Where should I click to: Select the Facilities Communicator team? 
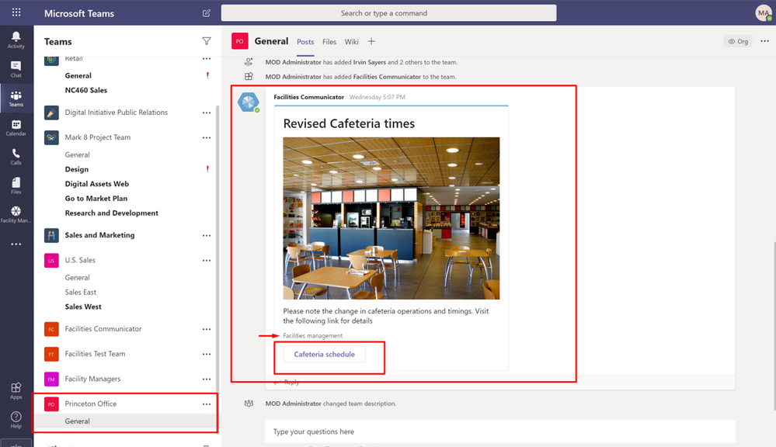[103, 329]
